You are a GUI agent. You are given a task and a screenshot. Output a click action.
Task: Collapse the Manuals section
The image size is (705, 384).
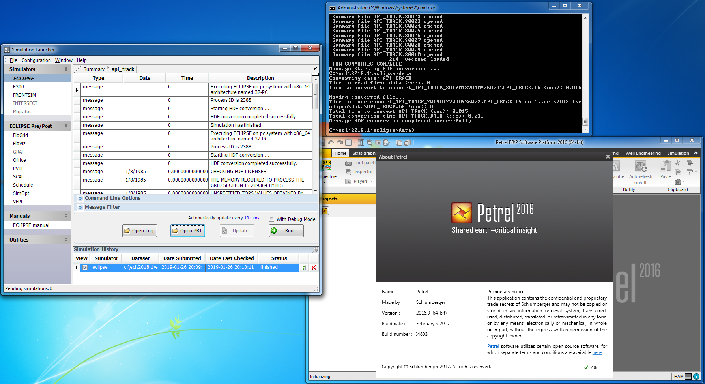[66, 216]
